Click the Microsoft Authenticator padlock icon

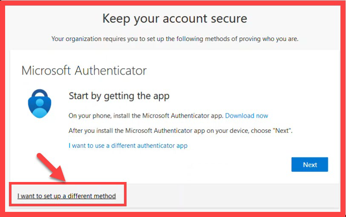(40, 103)
